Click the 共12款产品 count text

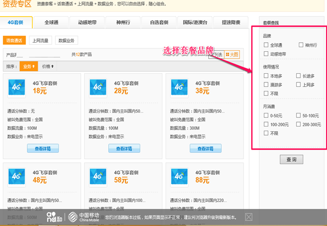click(81, 55)
